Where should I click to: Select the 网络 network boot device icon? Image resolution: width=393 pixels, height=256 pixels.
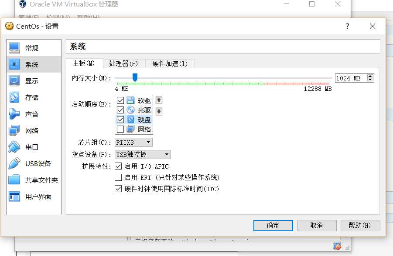pos(130,129)
